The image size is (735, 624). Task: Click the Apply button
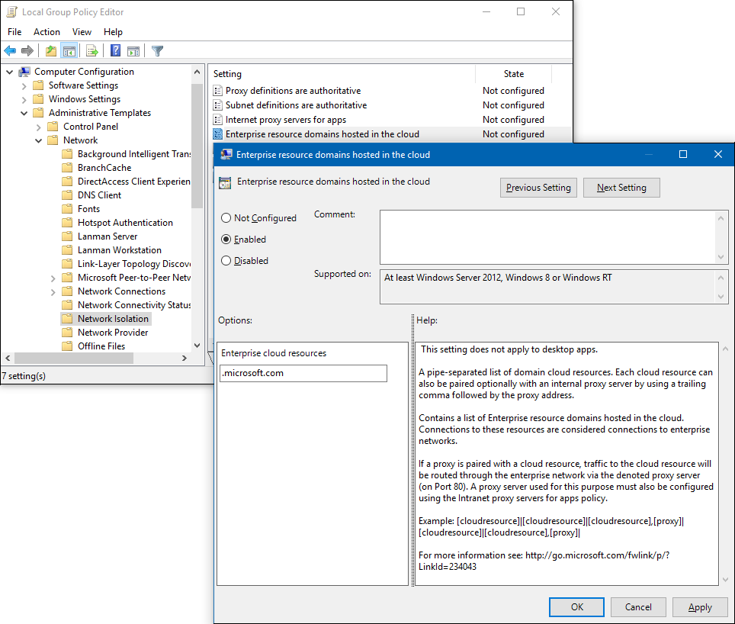pos(700,606)
